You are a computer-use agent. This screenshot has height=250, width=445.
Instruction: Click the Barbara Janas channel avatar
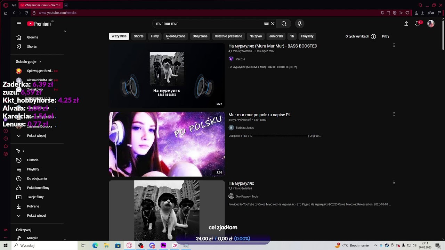click(x=231, y=128)
